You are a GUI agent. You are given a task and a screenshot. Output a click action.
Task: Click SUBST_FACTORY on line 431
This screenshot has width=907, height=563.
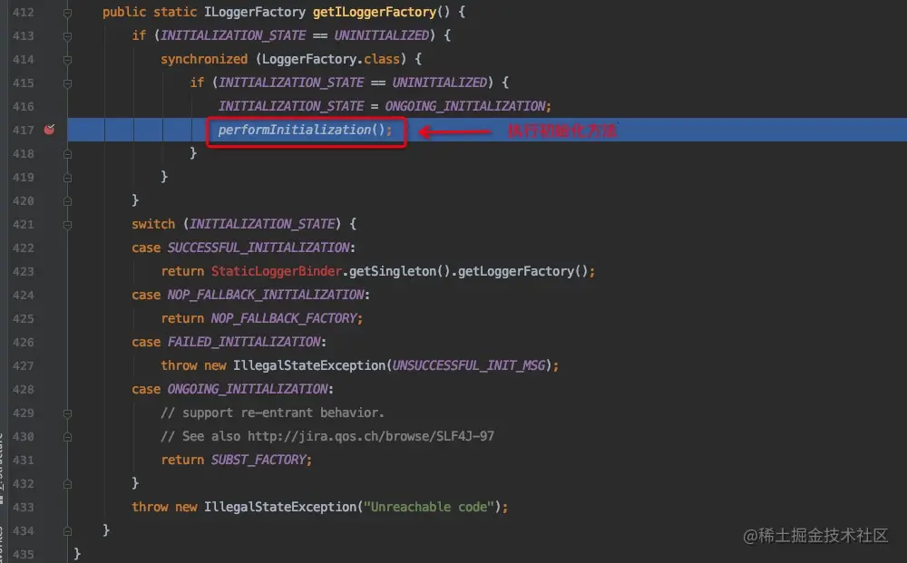coord(258,461)
